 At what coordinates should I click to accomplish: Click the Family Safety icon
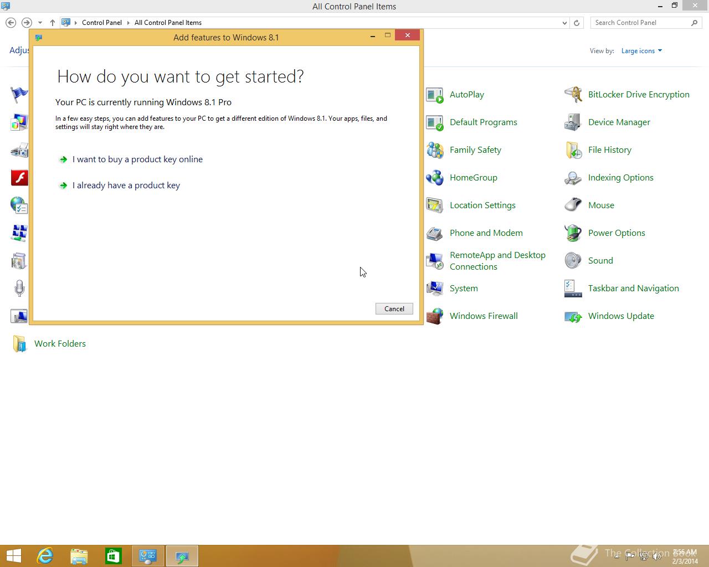(435, 150)
